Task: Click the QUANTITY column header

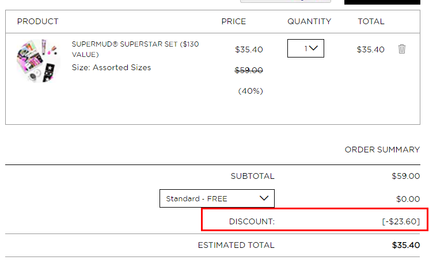Action: tap(309, 21)
